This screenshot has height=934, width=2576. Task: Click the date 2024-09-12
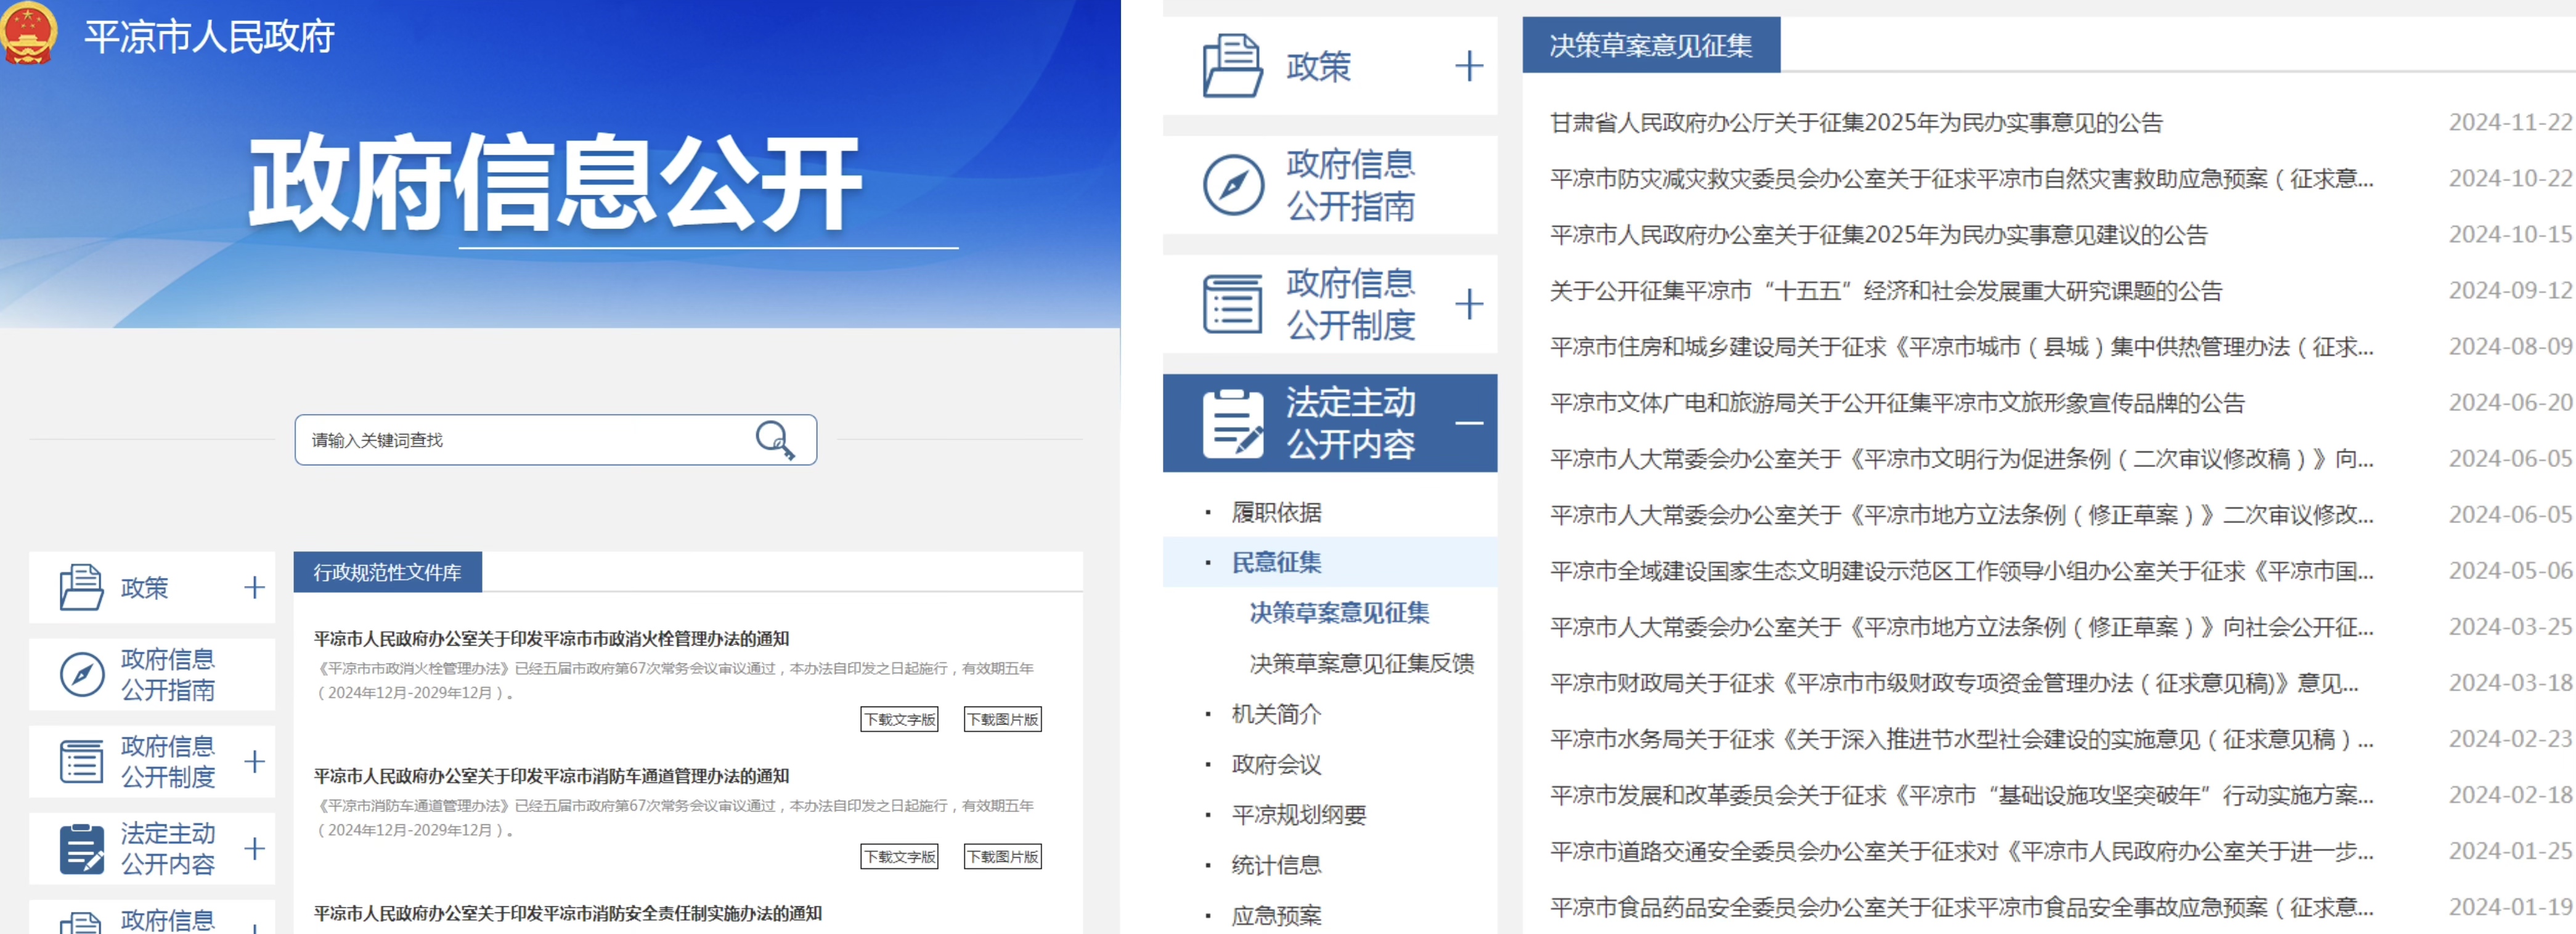pyautogui.click(x=2510, y=290)
